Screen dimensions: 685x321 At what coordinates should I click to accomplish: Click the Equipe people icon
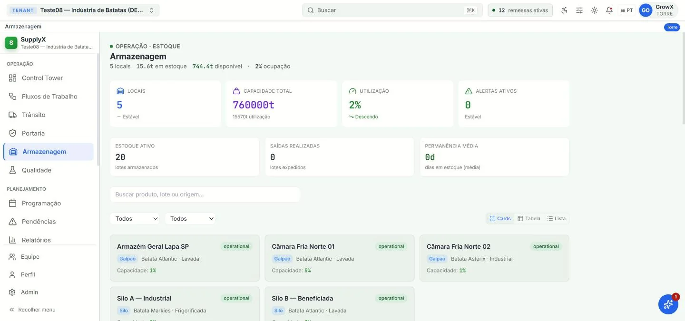[x=12, y=257]
